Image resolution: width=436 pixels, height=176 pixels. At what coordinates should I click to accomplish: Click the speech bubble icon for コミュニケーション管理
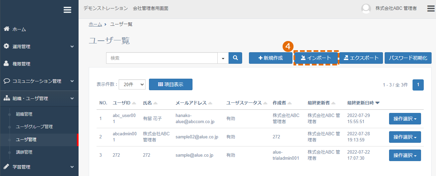click(x=6, y=81)
